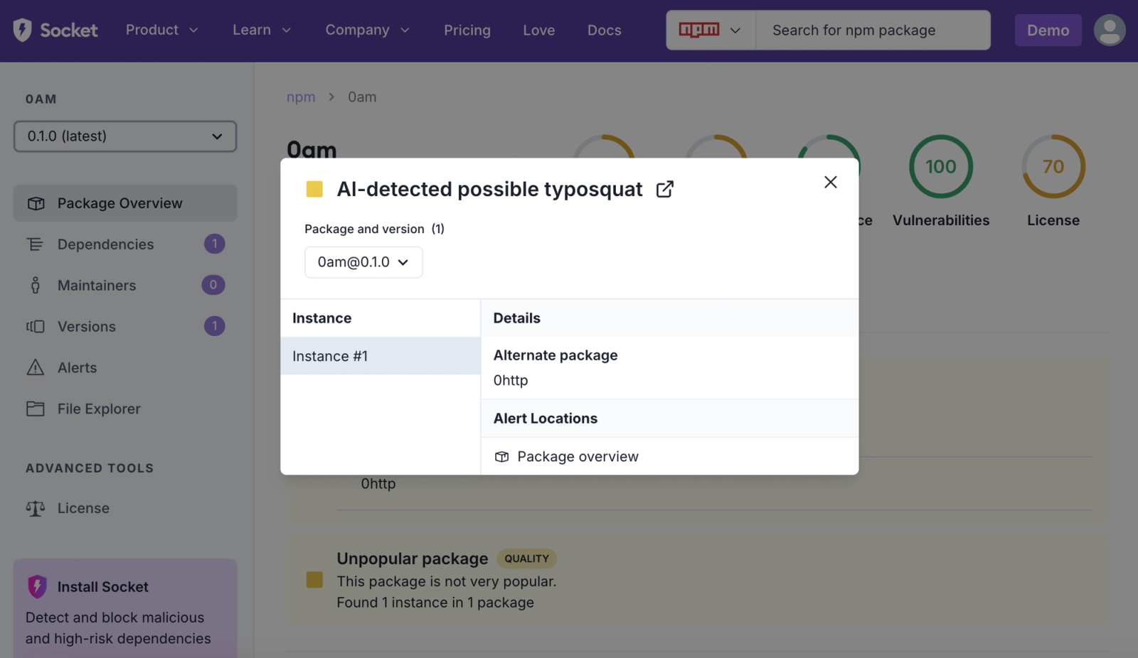The width and height of the screenshot is (1138, 658).
Task: Click the Versions icon in sidebar
Action: [35, 326]
